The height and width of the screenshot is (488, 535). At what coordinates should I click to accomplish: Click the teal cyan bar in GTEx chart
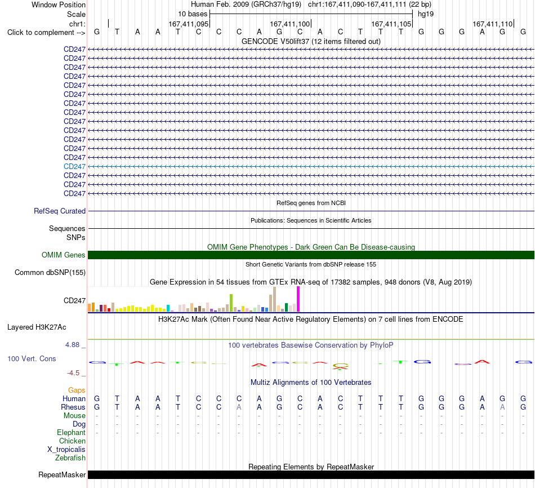pos(168,308)
